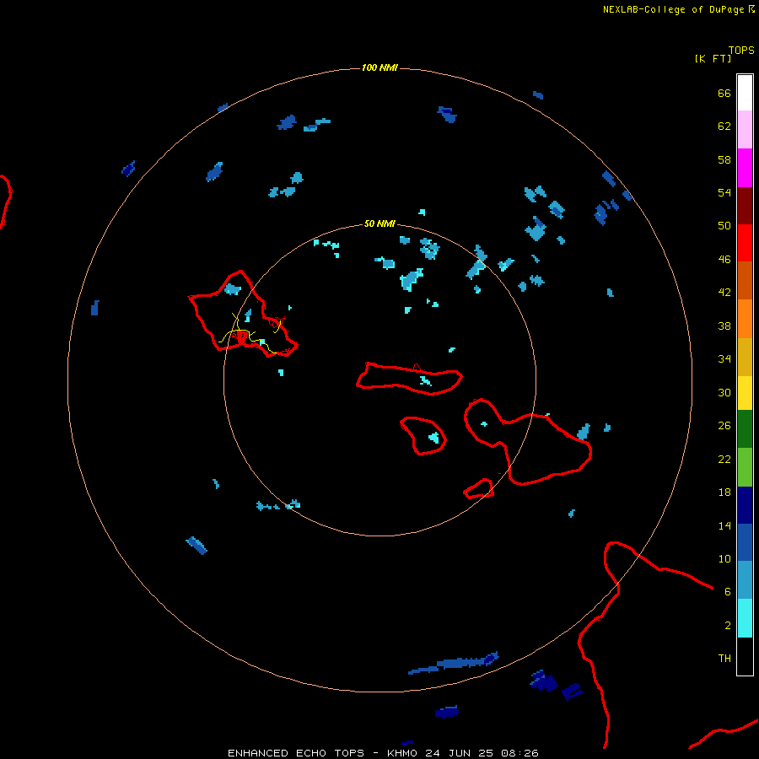Image resolution: width=759 pixels, height=759 pixels.
Task: Click the legend value 38
Action: click(x=724, y=326)
